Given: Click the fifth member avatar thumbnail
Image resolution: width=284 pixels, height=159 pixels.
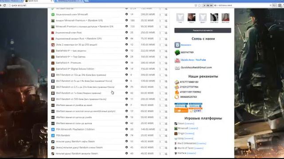Looking at the screenshot, I should 225,17.
